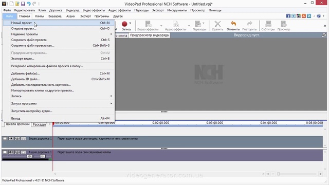Click the open project folder icon in title bar

click(x=17, y=4)
